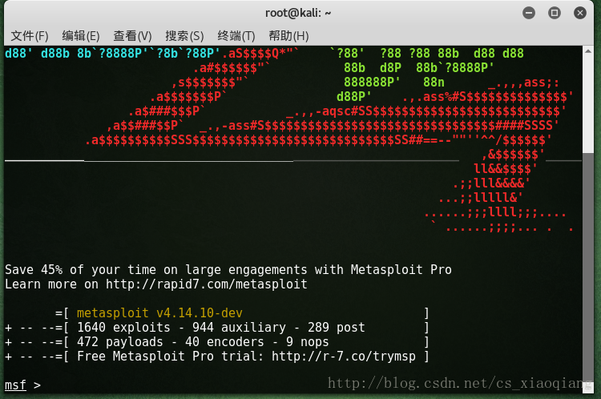The height and width of the screenshot is (399, 601).
Task: Click the root@kali title bar text
Action: pos(298,13)
